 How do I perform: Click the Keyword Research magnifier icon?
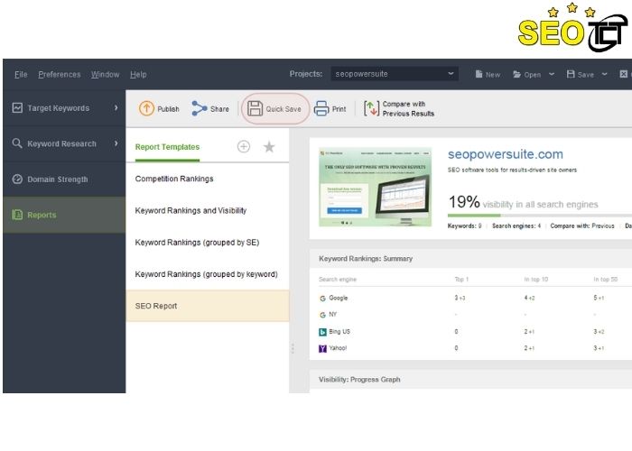pos(17,143)
